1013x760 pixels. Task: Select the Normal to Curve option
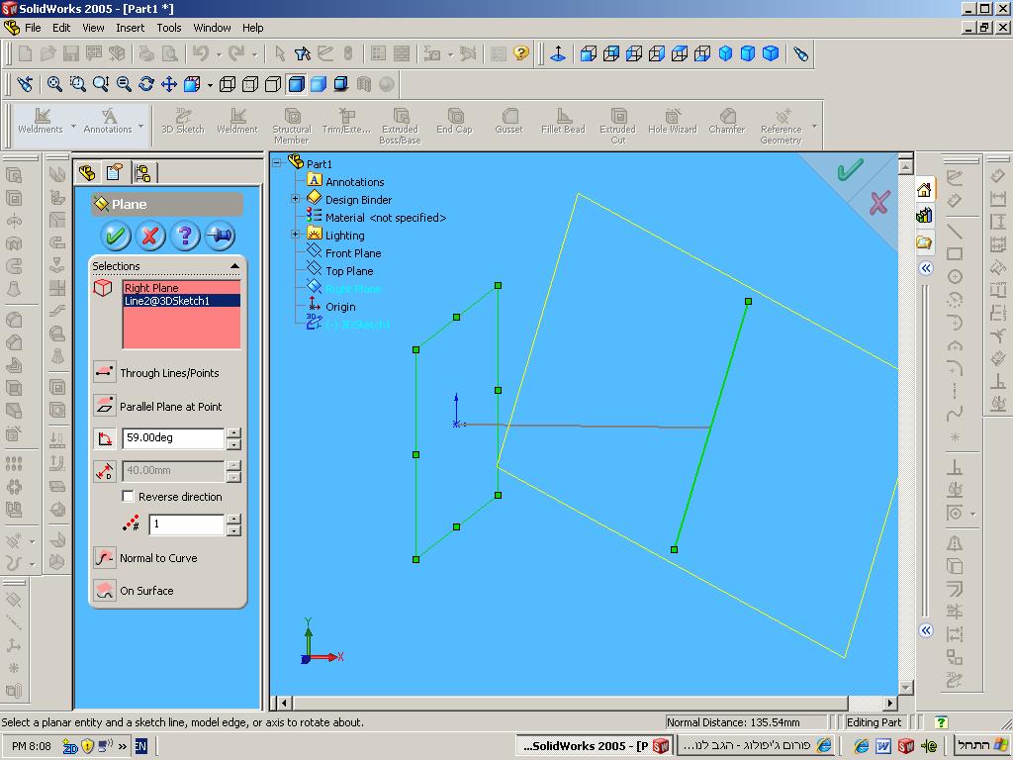point(105,558)
